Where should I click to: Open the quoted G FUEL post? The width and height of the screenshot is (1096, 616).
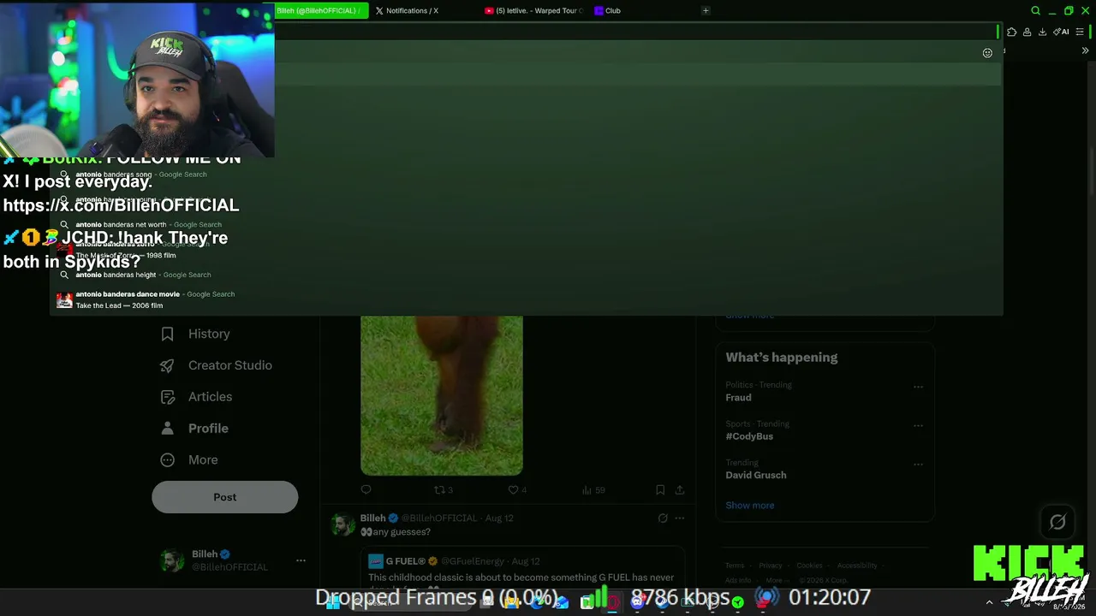pyautogui.click(x=522, y=568)
